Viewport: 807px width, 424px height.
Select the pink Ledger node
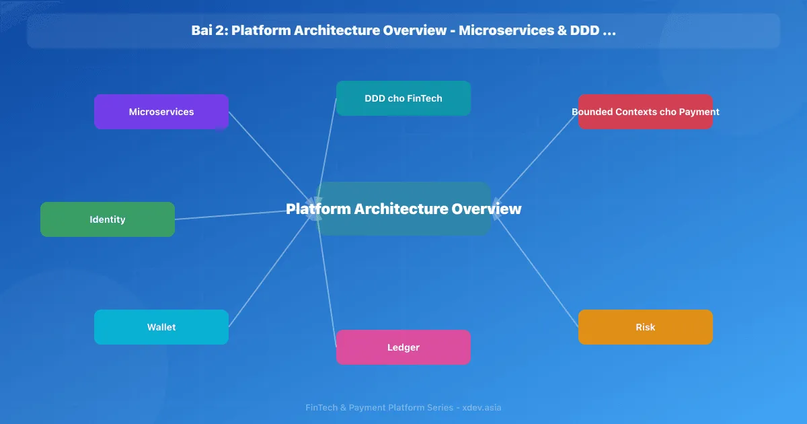click(x=403, y=347)
